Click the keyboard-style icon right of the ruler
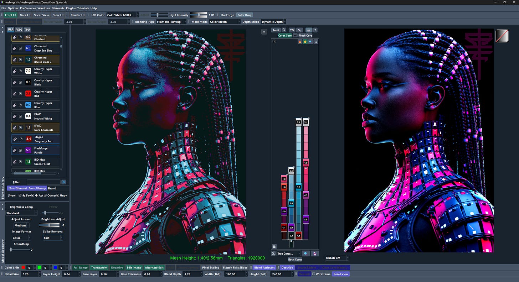Screen dimensions: 519x282 (309, 30)
